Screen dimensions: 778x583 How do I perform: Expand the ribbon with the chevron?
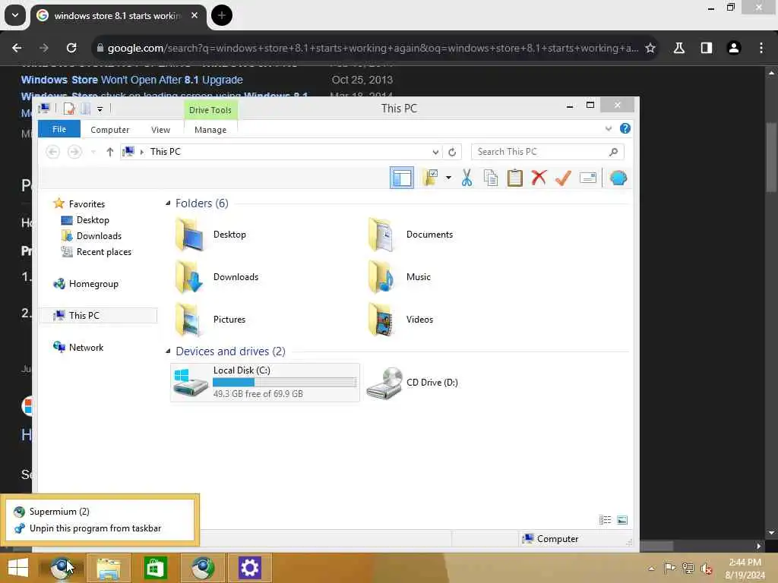609,129
